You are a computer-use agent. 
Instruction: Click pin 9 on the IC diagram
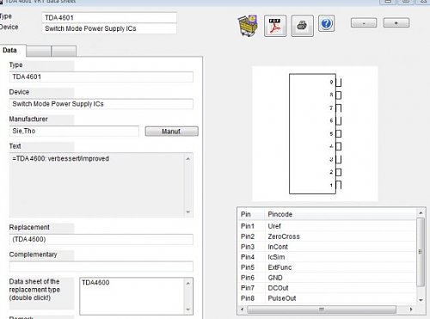pos(339,83)
